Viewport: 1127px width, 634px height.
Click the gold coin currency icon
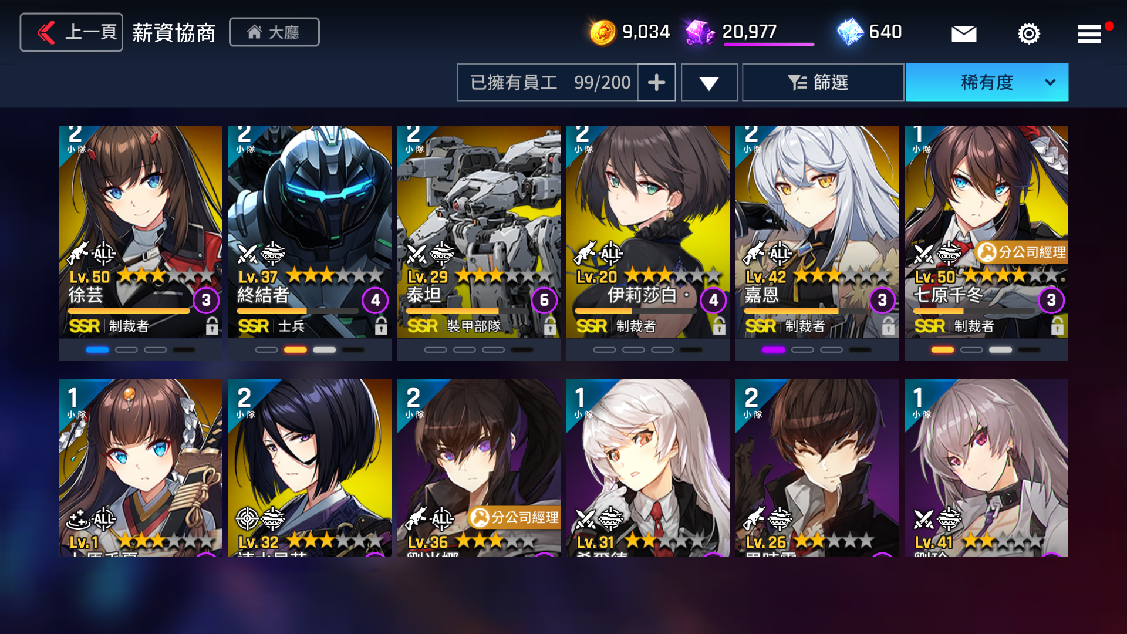[x=602, y=32]
